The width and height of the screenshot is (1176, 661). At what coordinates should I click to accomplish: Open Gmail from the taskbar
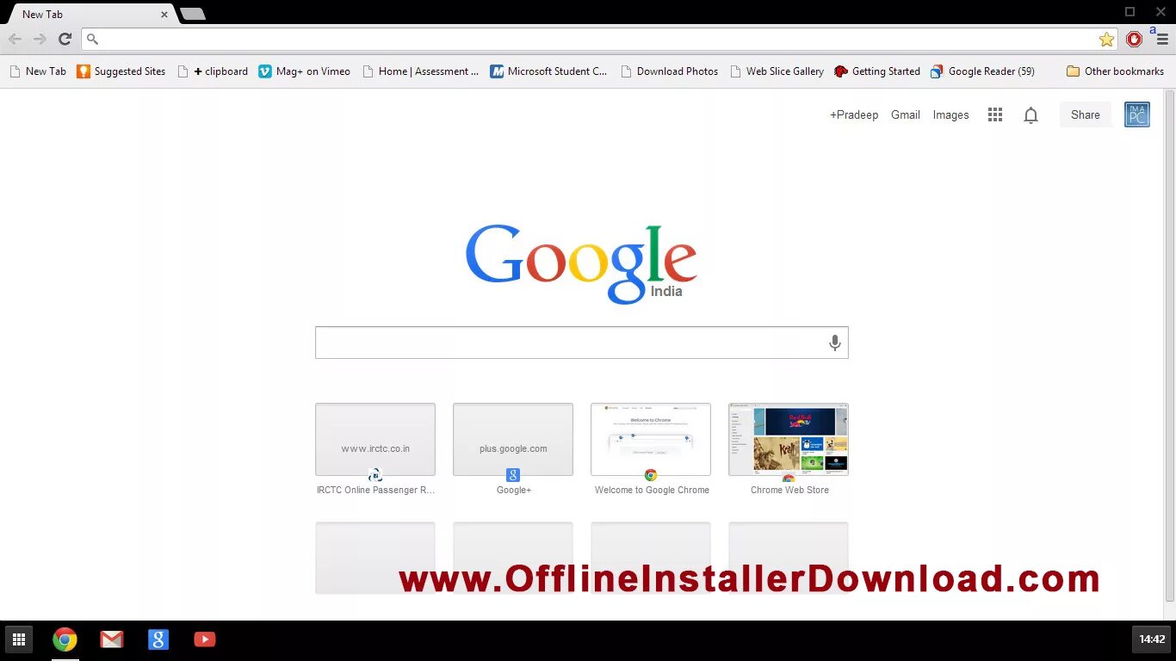pos(112,639)
